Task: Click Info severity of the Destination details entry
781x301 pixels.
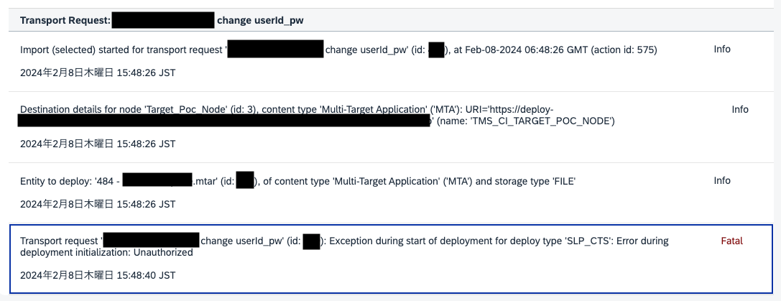Action: tap(739, 110)
